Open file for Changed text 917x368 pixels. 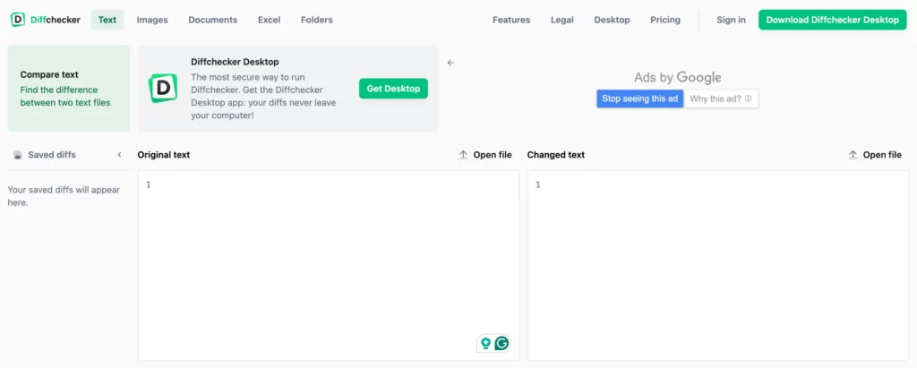[x=874, y=155]
